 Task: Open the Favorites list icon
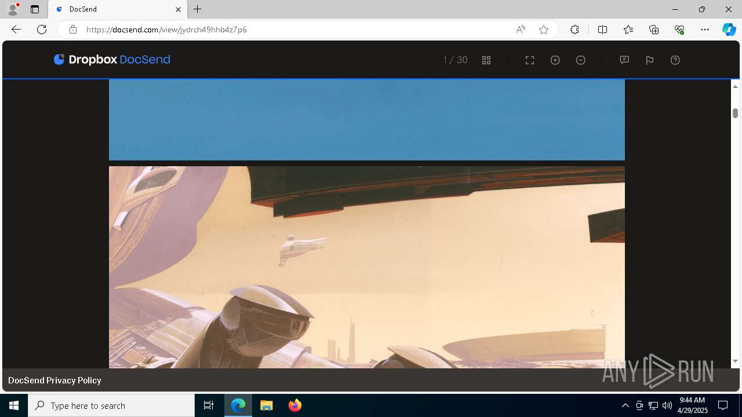point(628,30)
